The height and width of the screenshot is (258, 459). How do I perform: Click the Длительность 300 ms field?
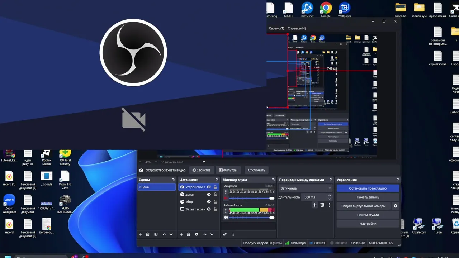click(314, 197)
